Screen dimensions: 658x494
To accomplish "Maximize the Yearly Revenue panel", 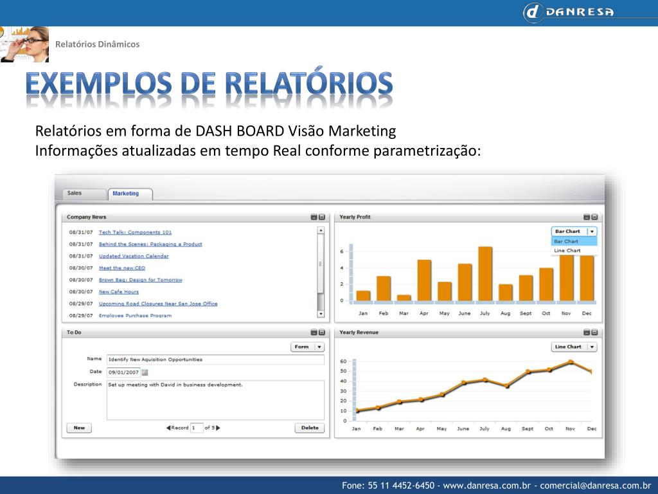I will point(594,333).
